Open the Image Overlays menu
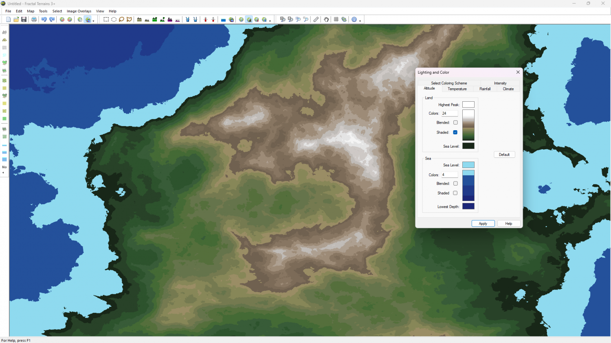Screen dimensions: 611x343 pyautogui.click(x=79, y=11)
